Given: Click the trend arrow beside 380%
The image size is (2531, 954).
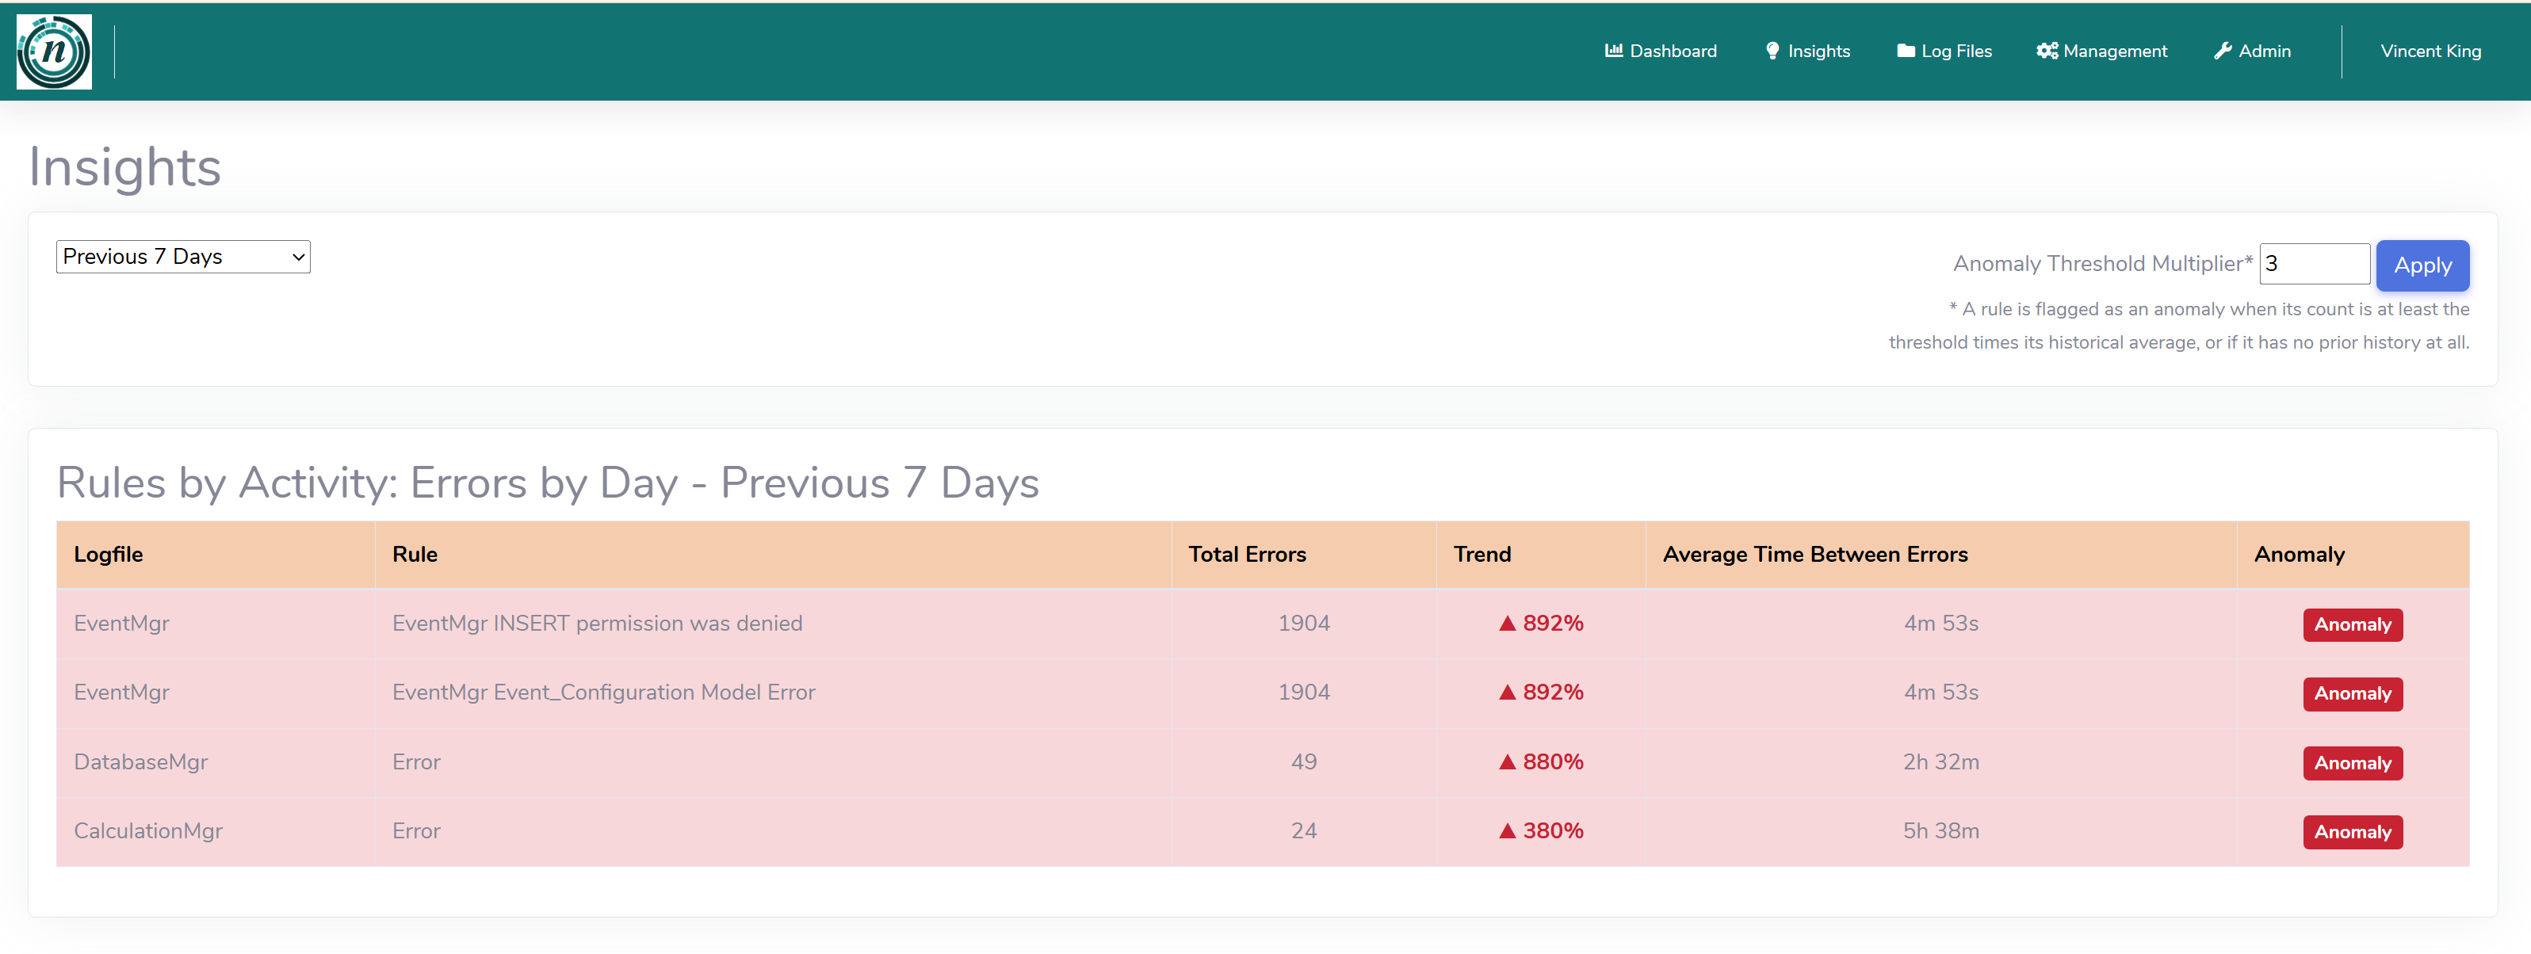Looking at the screenshot, I should (x=1507, y=831).
